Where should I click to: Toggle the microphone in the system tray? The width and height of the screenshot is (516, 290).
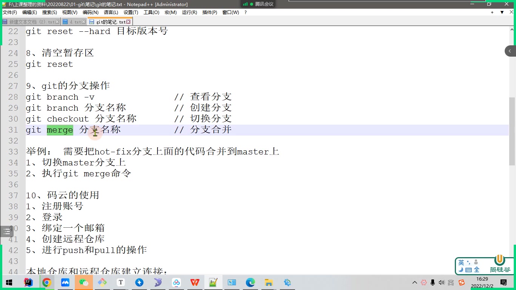coord(433,282)
